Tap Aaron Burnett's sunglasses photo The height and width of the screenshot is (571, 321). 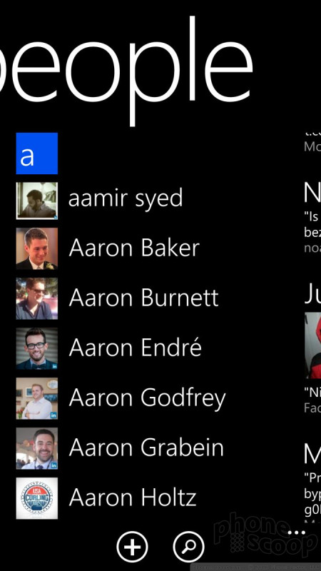[37, 298]
